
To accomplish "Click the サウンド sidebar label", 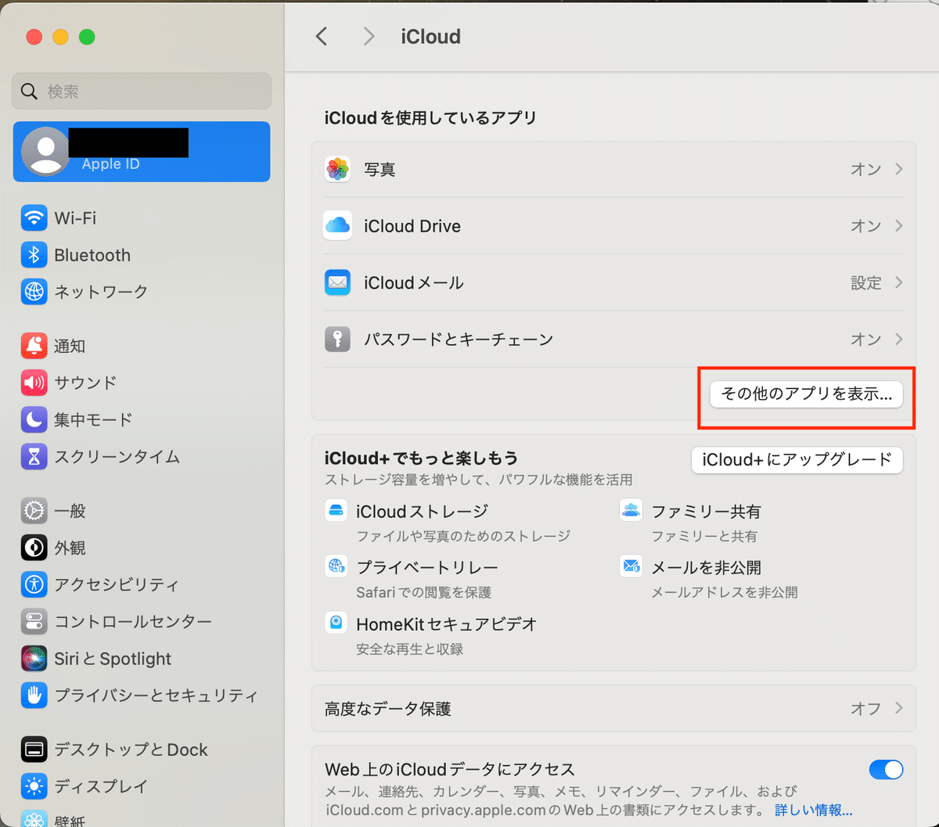I will click(x=85, y=383).
